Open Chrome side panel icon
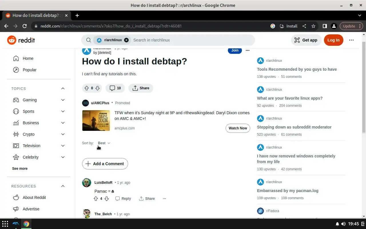The image size is (366, 229). (325, 26)
